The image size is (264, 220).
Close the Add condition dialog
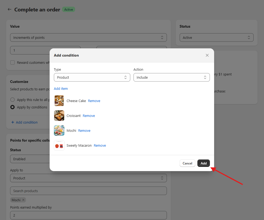[x=207, y=55]
